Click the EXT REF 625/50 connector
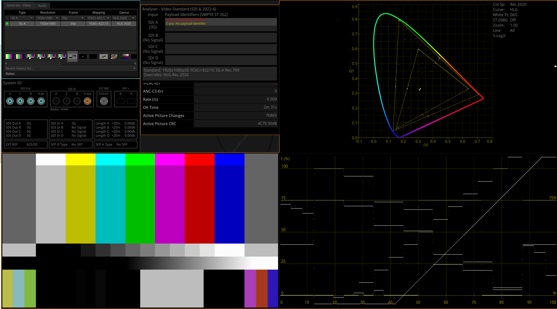 (104, 101)
